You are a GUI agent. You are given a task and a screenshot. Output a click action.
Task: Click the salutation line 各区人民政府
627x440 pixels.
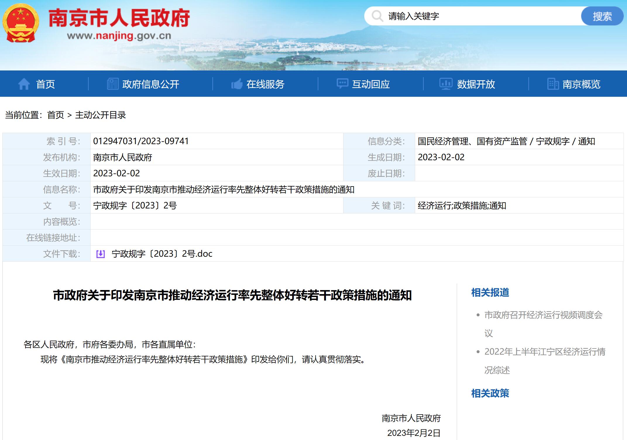(x=109, y=344)
